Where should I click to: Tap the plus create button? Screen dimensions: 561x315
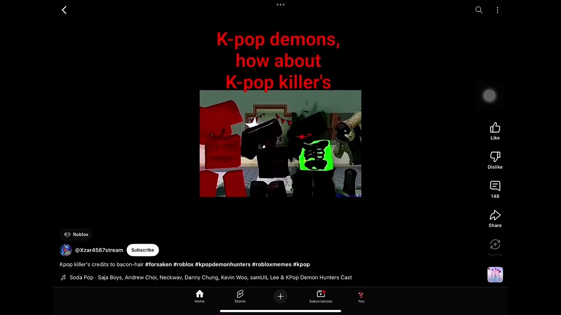(280, 296)
